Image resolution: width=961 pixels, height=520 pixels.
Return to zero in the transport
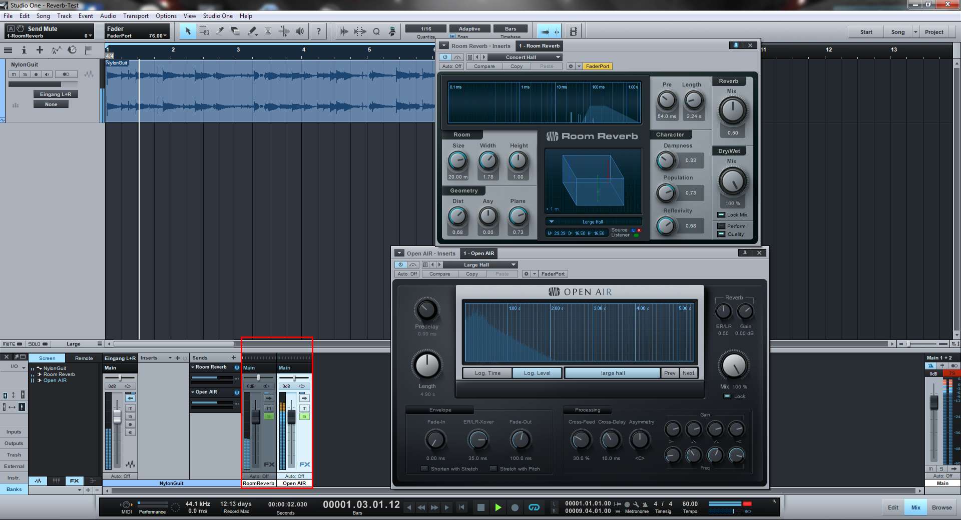(461, 507)
